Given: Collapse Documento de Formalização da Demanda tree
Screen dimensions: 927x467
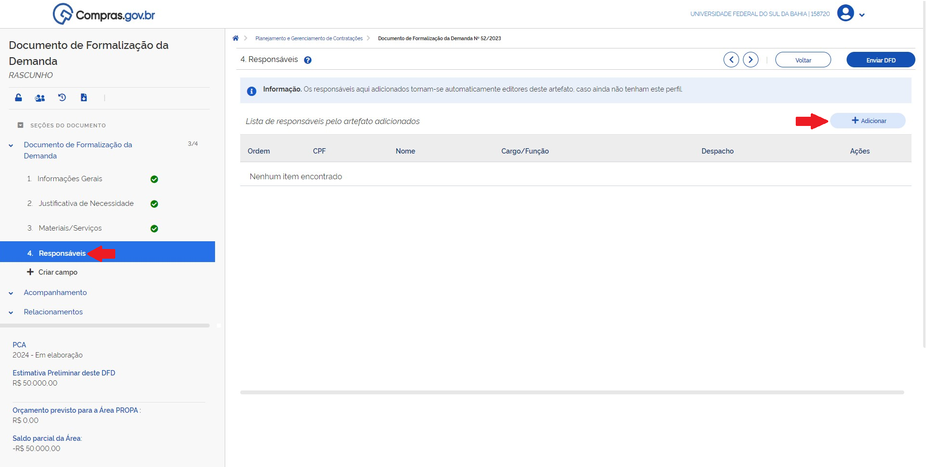Looking at the screenshot, I should tap(11, 145).
